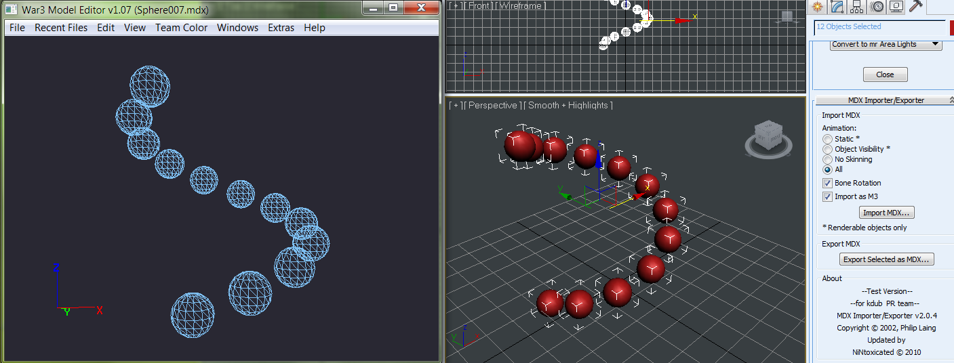The height and width of the screenshot is (363, 954).
Task: Open the Perspective viewport [+] general menu
Action: (456, 105)
